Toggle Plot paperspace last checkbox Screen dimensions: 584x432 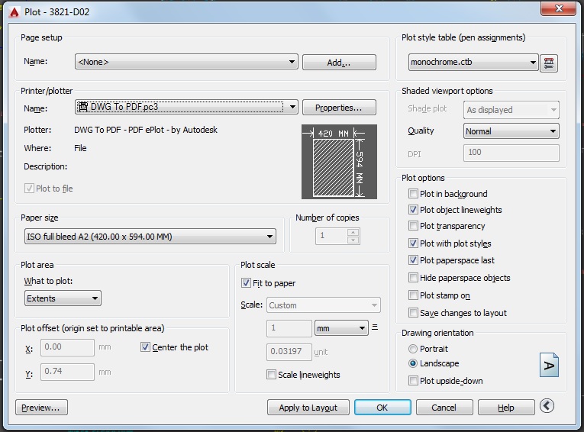(413, 260)
